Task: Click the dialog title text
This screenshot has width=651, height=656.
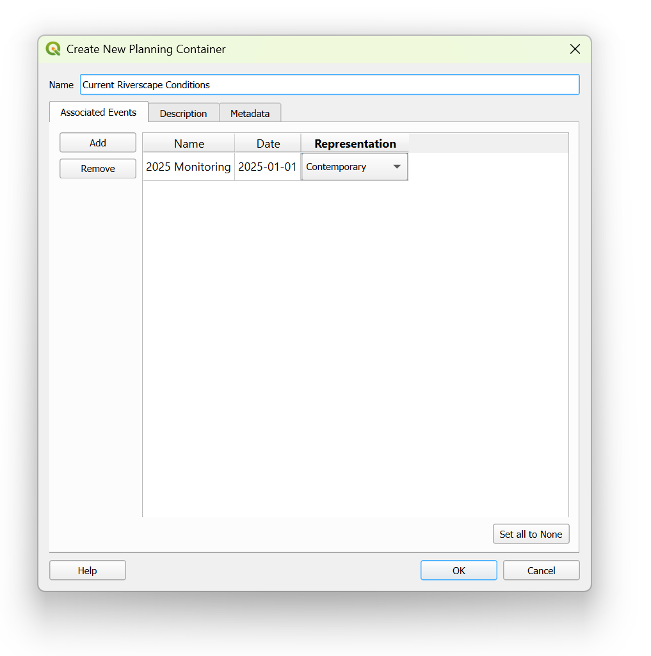Action: (146, 49)
